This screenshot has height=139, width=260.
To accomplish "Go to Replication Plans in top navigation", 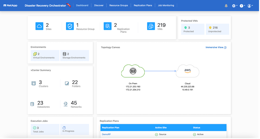I will click(143, 5).
